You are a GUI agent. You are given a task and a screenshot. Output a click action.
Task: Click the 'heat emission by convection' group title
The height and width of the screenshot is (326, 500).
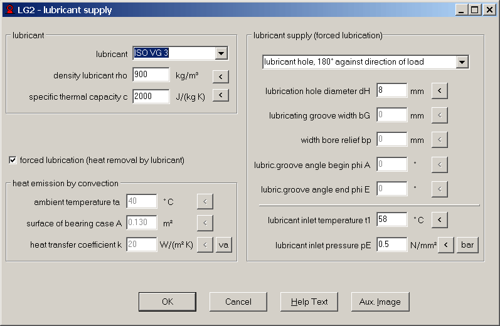pyautogui.click(x=65, y=183)
